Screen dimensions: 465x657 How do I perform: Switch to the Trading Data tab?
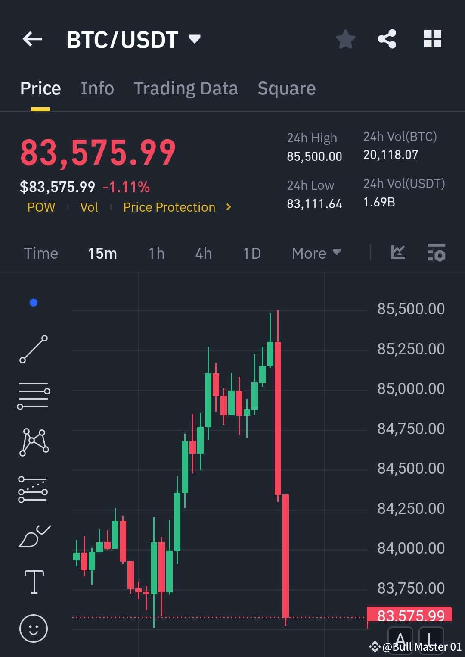point(186,88)
